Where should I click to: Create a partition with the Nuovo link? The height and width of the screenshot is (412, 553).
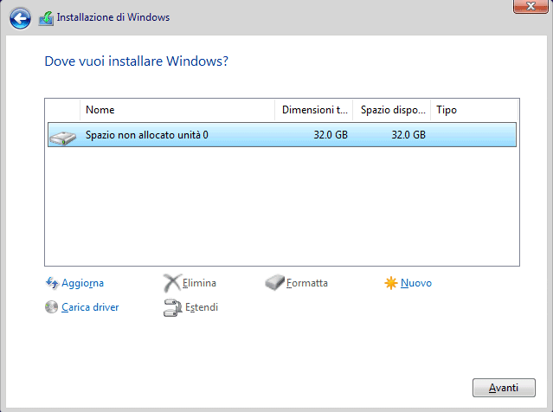(416, 283)
